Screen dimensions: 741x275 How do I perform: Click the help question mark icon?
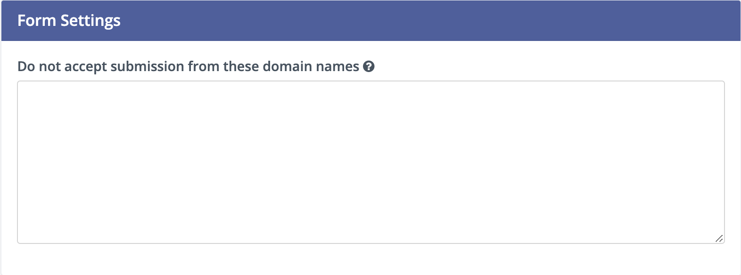point(369,66)
